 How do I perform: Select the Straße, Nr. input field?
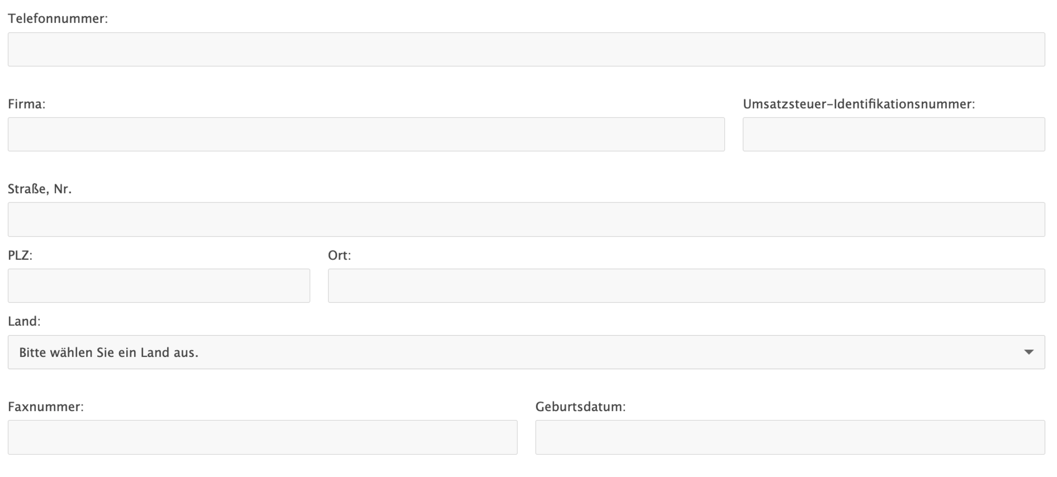(526, 219)
